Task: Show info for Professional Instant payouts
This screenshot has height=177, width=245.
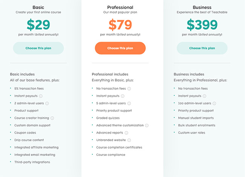Action: click(122, 96)
